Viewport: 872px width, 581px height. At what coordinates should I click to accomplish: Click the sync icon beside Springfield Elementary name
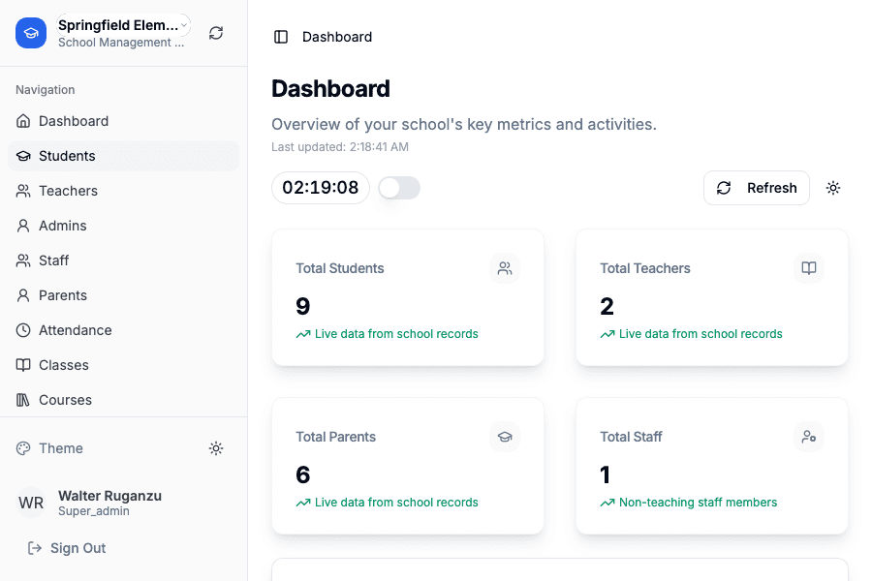coord(215,32)
